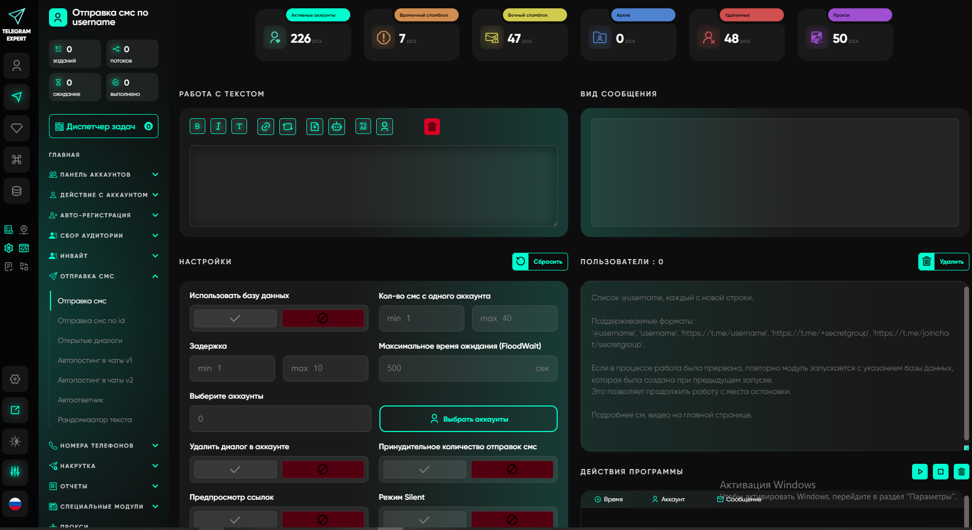The width and height of the screenshot is (972, 530).
Task: Enable 'Принудительное количество отправок смс' checkmark
Action: point(425,470)
